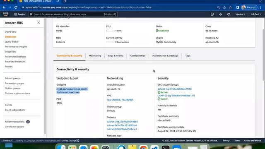Open Query Editor in the sidebar

click(x=12, y=42)
